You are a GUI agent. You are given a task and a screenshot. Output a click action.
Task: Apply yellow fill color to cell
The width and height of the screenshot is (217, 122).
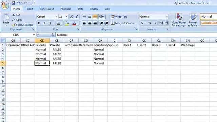[x=67, y=23]
